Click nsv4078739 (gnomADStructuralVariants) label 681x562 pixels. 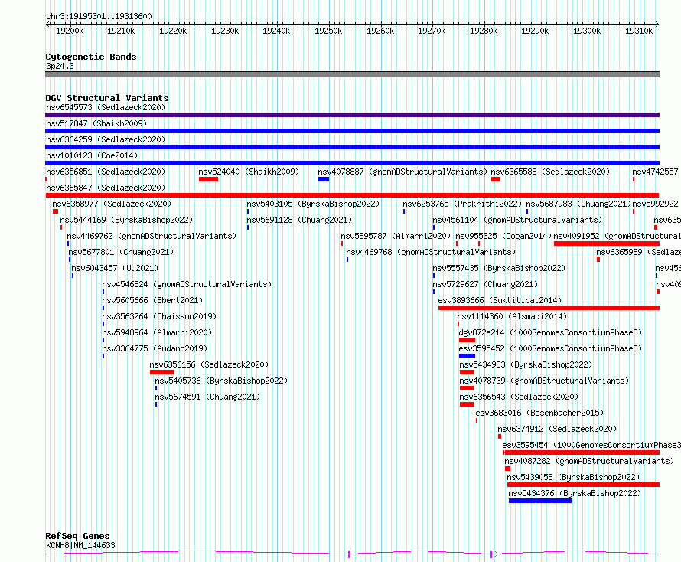544,381
